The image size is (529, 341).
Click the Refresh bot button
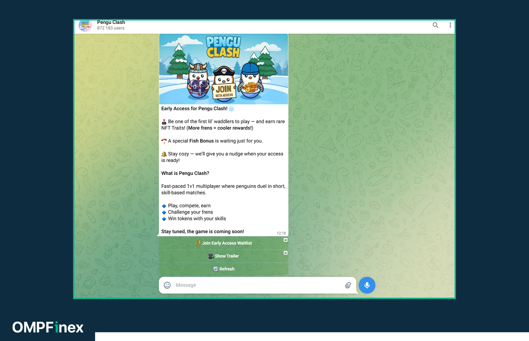pos(224,269)
